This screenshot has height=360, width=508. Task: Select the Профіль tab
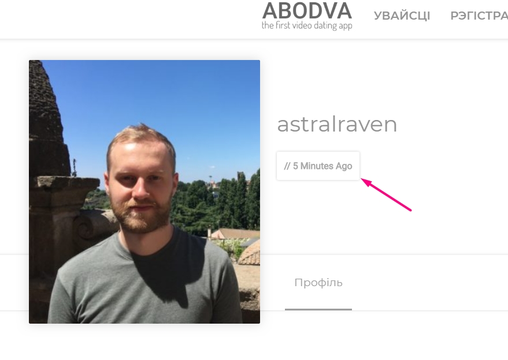318,283
